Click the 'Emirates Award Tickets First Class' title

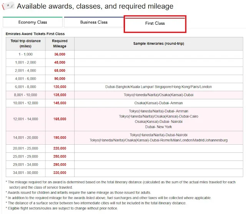pos(35,34)
